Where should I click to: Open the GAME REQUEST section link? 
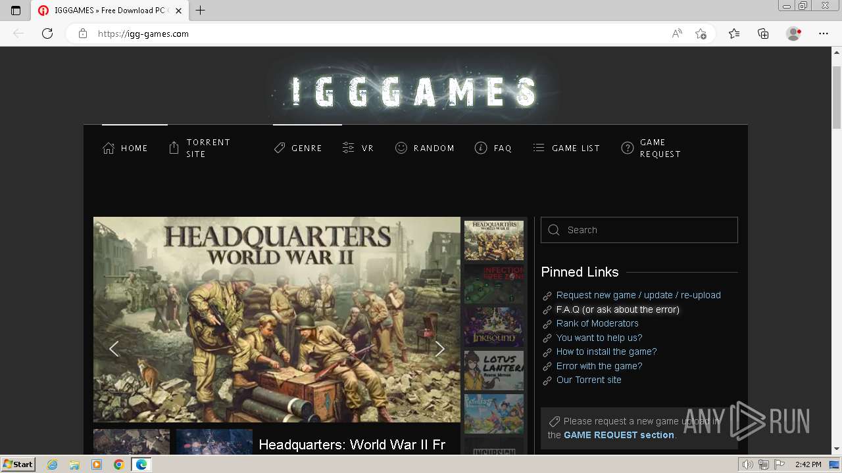pos(619,435)
